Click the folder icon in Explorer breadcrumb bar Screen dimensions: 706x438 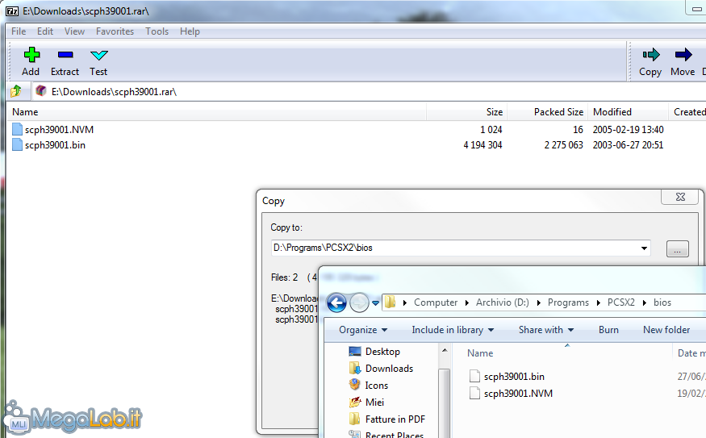391,302
